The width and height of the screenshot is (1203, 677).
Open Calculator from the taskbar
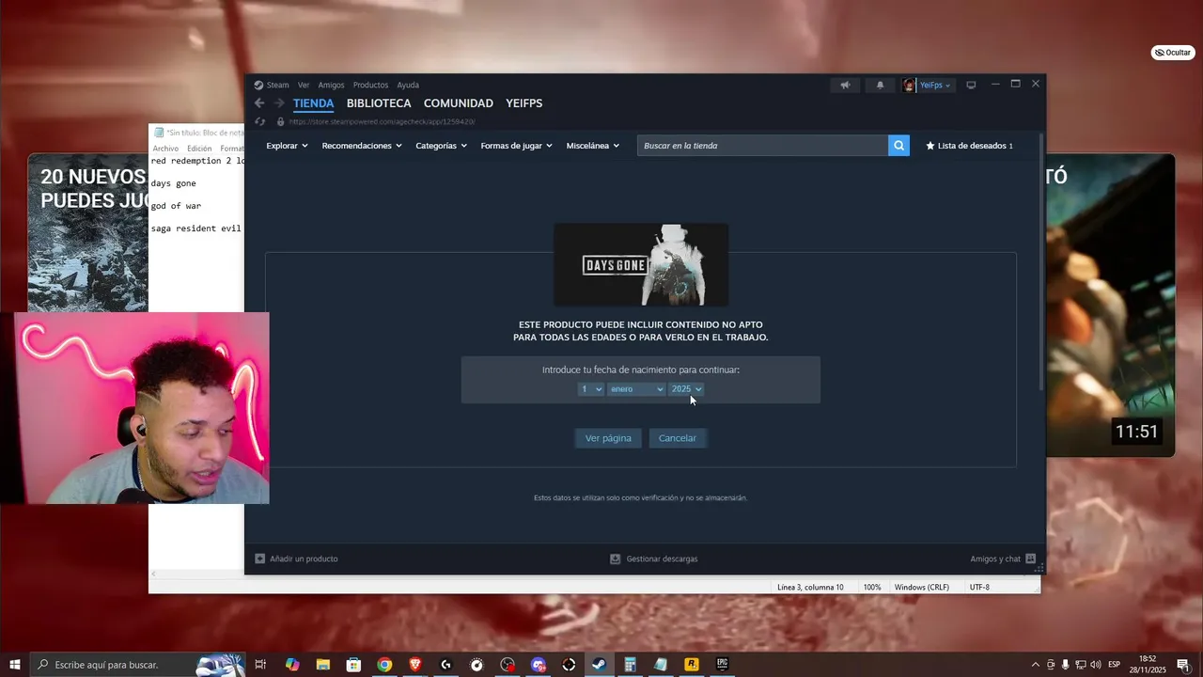click(x=630, y=665)
